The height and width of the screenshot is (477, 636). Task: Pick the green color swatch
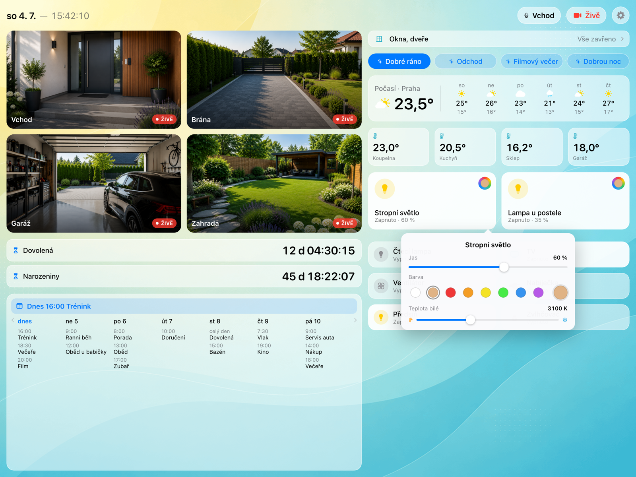pyautogui.click(x=503, y=293)
